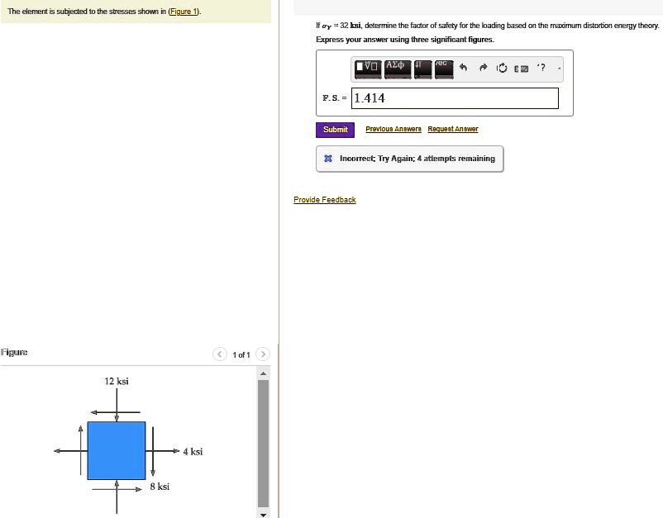Click the figure panel scroll-down arrow

click(263, 513)
